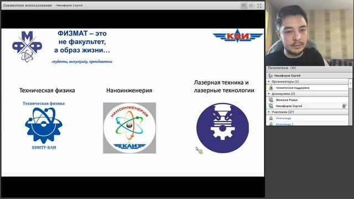354x199 pixels.
Task: Click microphone status icon on Никифоров Сергей row
Action: [344, 106]
